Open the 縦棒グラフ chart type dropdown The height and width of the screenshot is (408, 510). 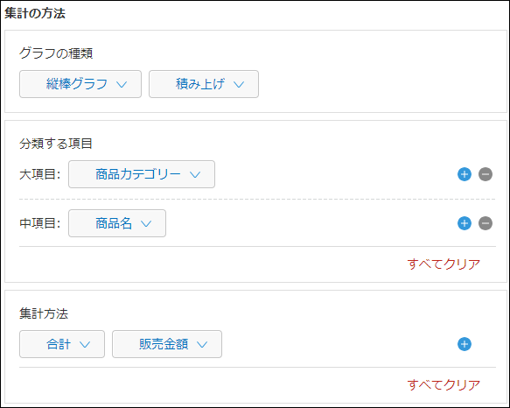click(x=80, y=84)
